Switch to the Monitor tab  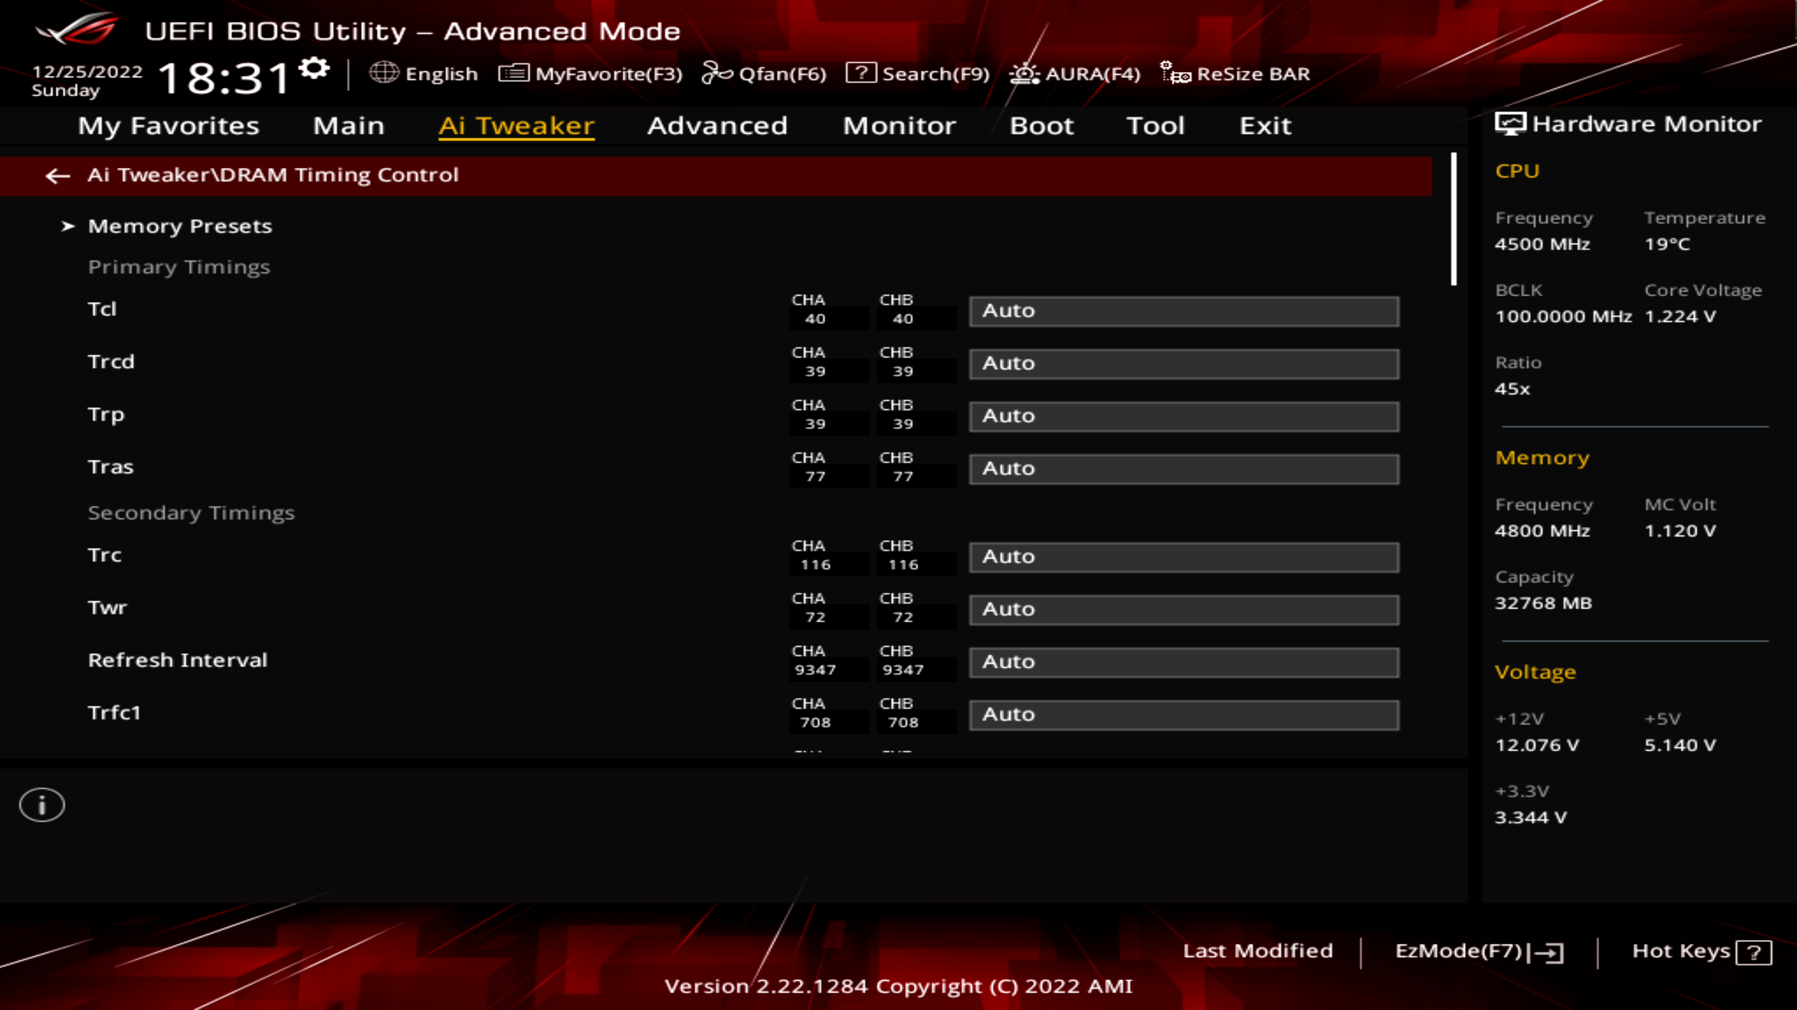[x=899, y=126]
